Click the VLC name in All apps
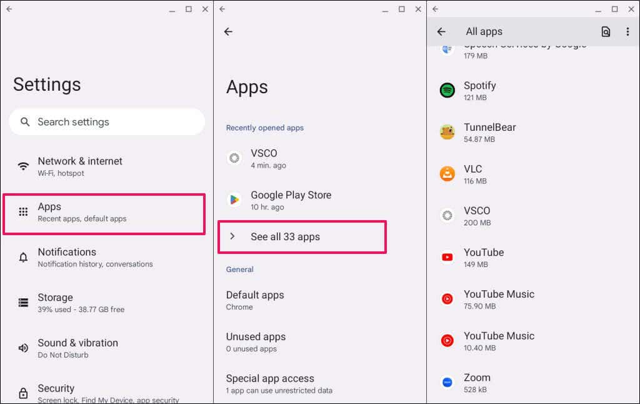This screenshot has height=404, width=640. pyautogui.click(x=472, y=169)
